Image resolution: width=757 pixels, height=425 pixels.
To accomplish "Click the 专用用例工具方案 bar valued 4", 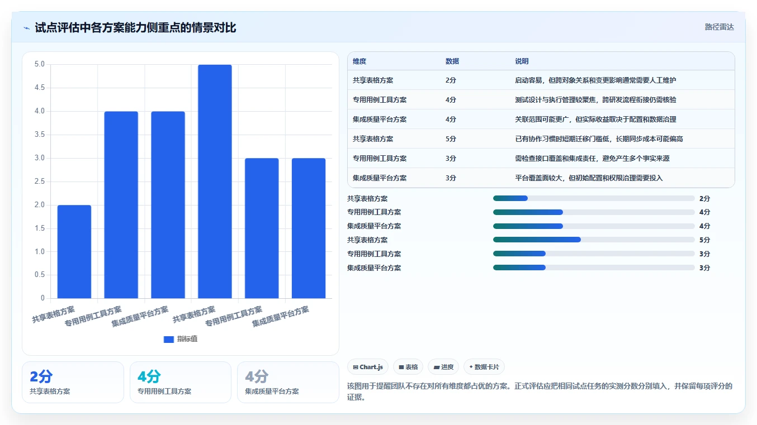I will point(121,205).
